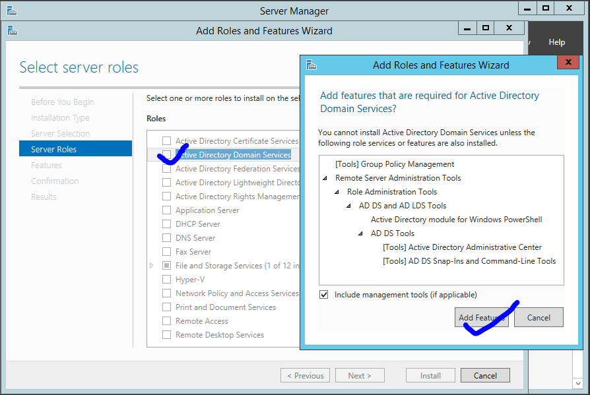Minimize the Server Manager window
590x395 pixels.
point(527,8)
